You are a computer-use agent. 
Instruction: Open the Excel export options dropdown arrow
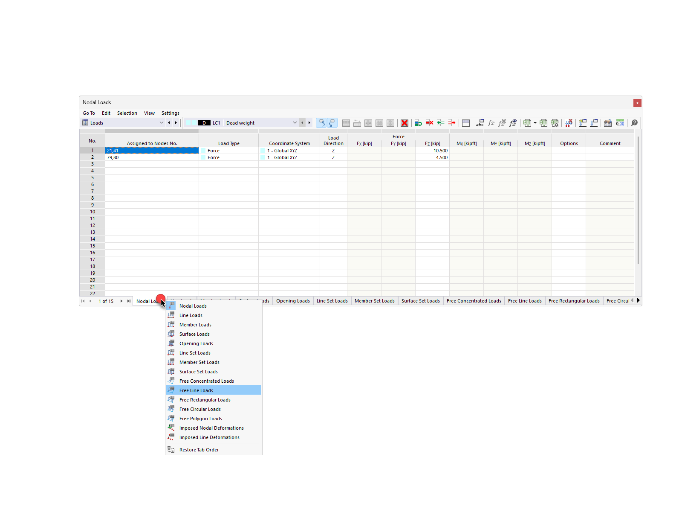click(535, 123)
